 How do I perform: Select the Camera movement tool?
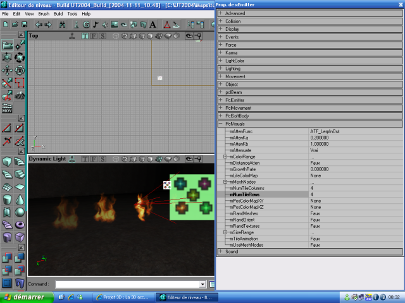(x=7, y=45)
